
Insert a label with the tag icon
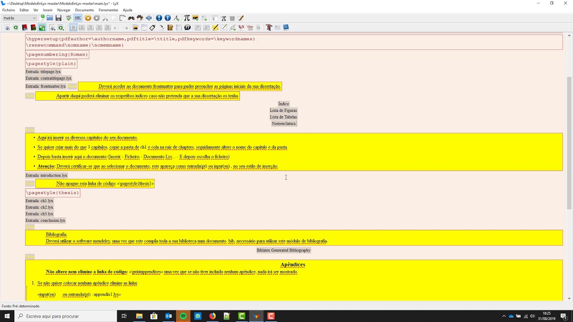click(152, 28)
